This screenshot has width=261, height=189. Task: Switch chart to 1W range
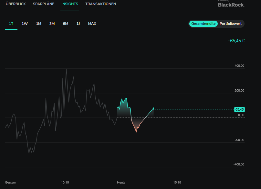(25, 24)
